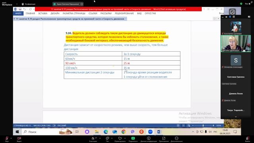Open Yandex Browser from the taskbar
Viewport: 254px width, 143px height.
click(141, 132)
